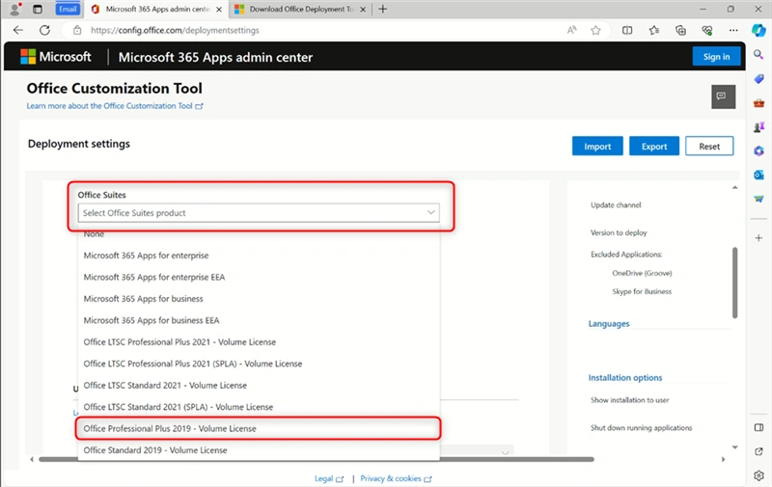Select None from the suites list

(259, 234)
